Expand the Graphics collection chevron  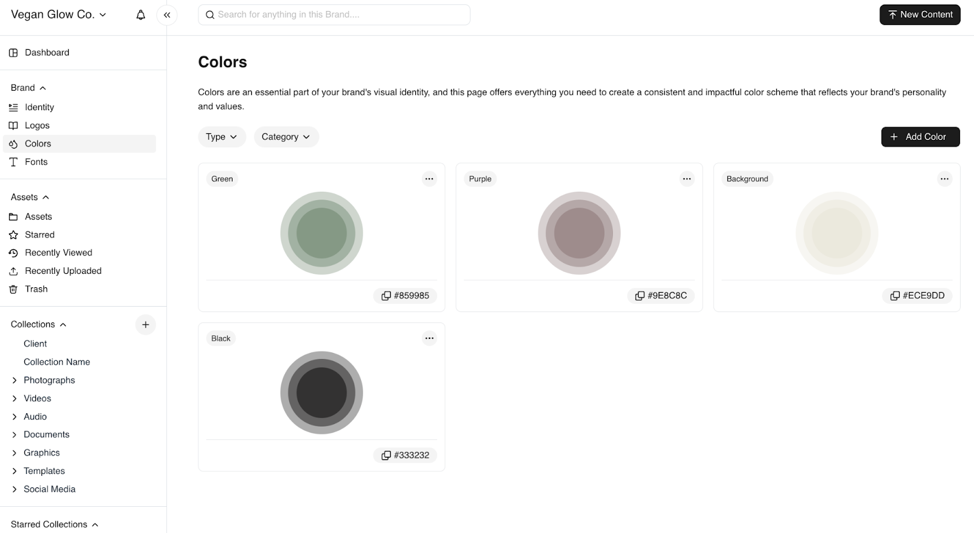15,453
